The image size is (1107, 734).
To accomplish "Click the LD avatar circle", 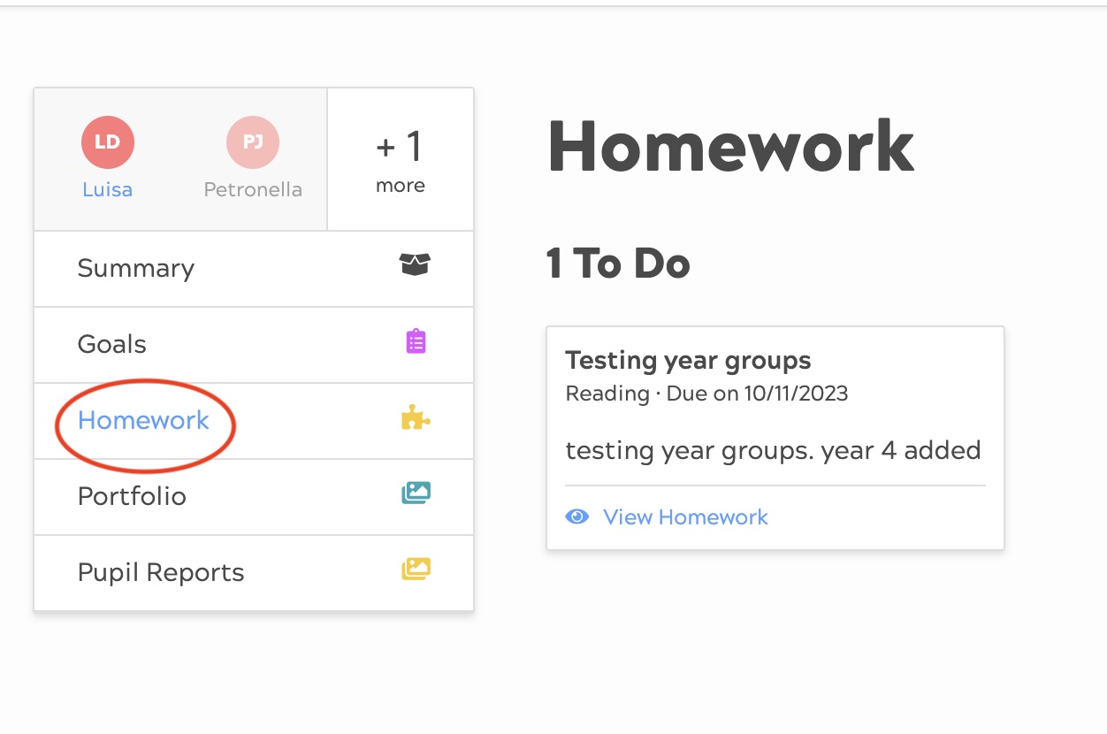I will pyautogui.click(x=108, y=142).
